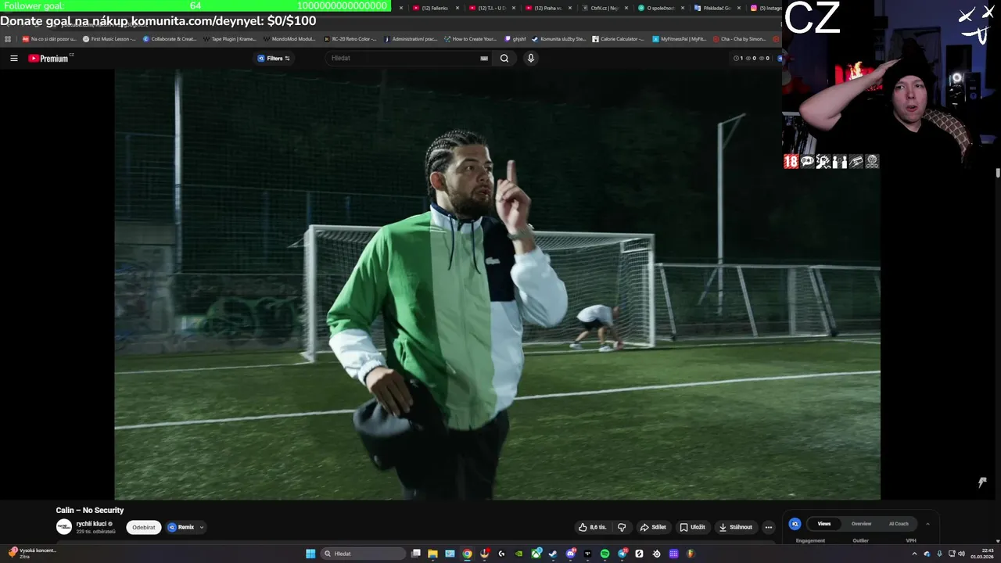Open Telegram from the taskbar

[622, 554]
